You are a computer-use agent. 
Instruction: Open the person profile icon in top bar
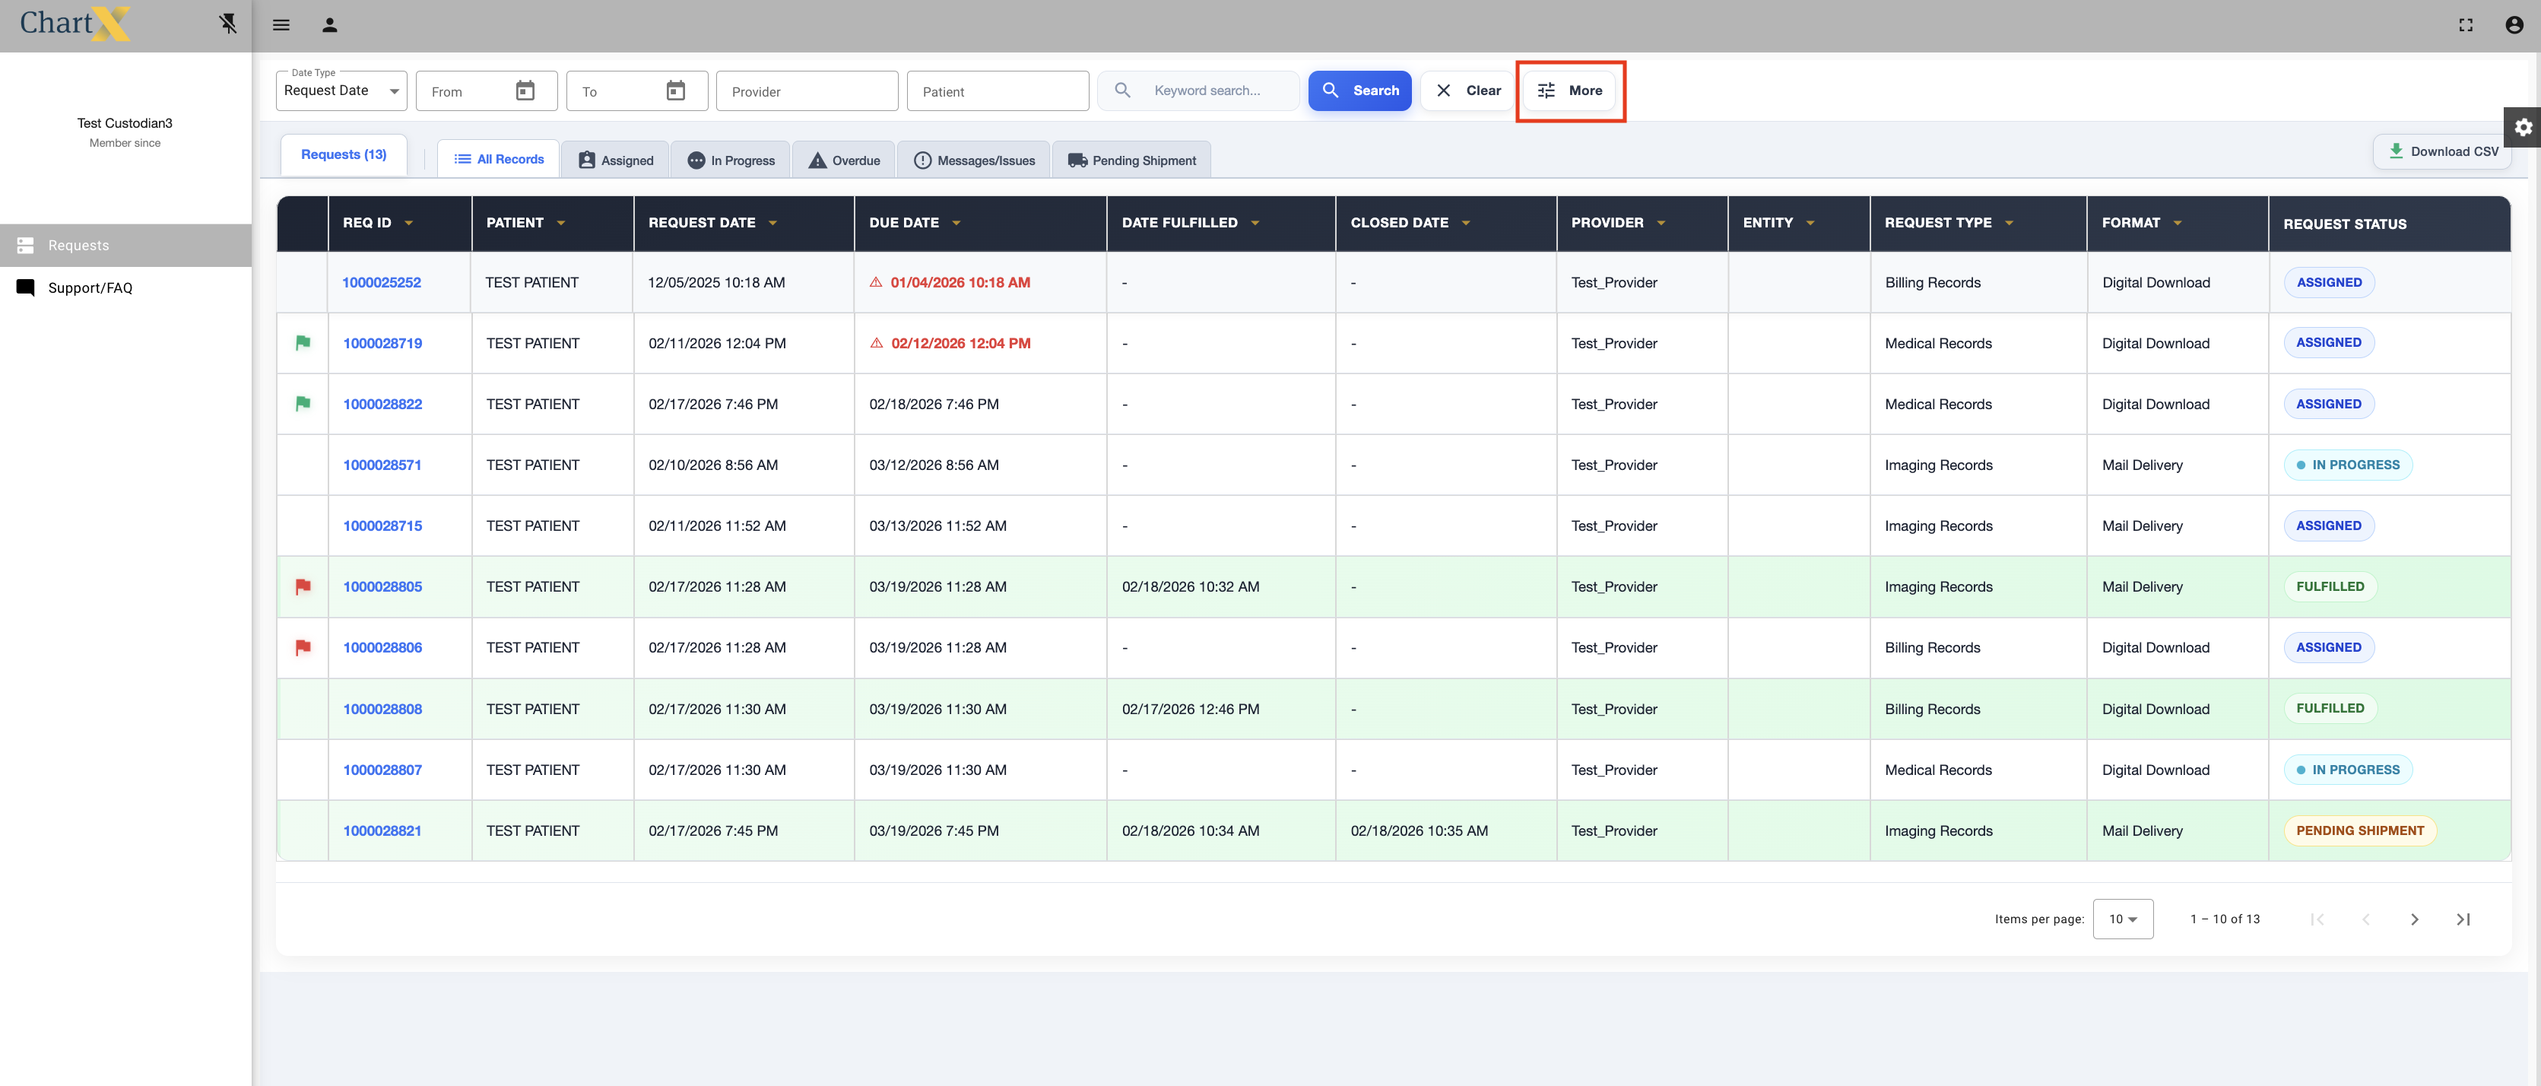(x=329, y=26)
